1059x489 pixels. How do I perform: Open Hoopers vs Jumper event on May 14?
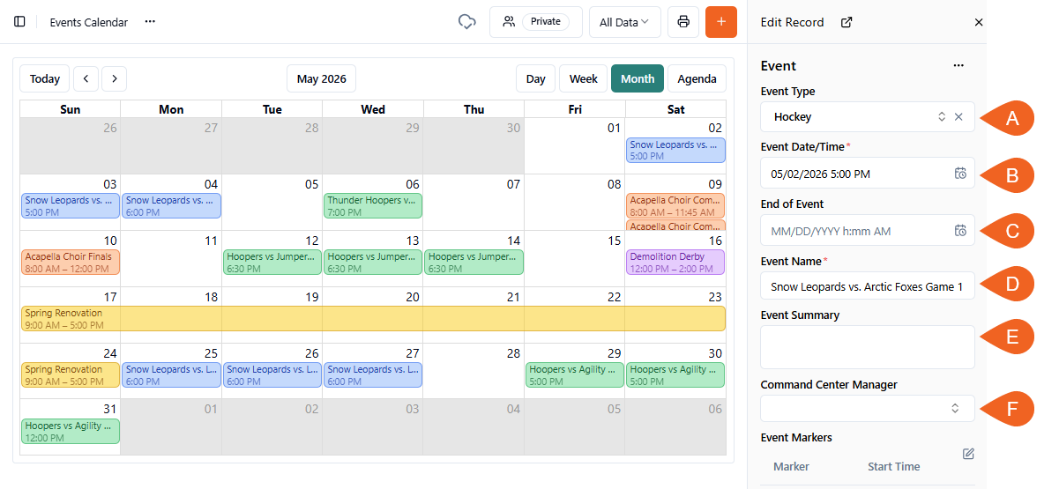[x=474, y=263]
